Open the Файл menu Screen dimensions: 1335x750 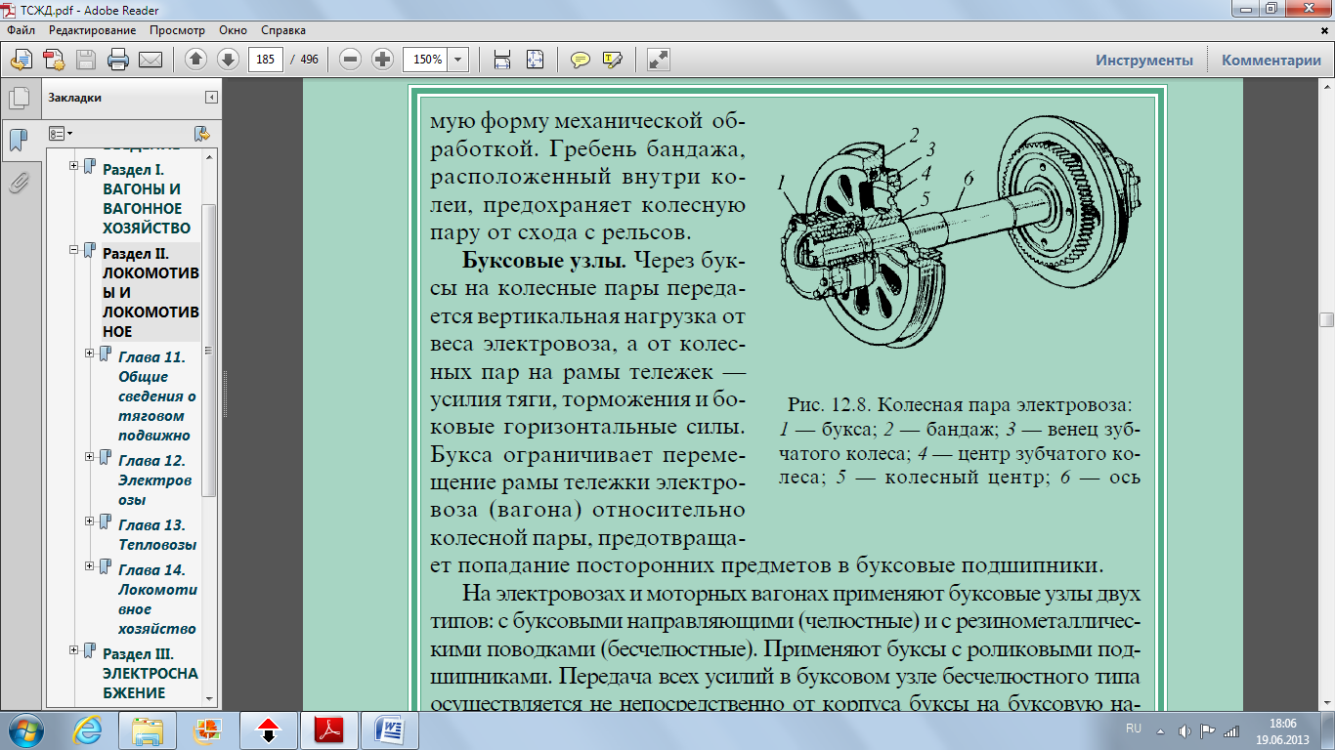coord(21,30)
